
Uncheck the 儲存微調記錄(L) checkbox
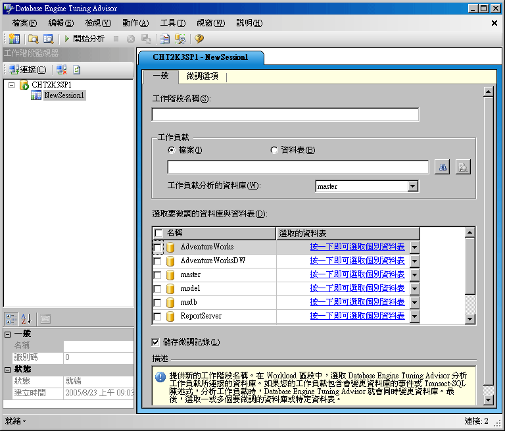(x=155, y=342)
